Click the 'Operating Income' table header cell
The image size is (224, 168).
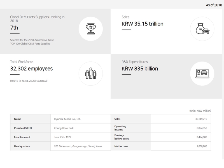pyautogui.click(x=131, y=128)
